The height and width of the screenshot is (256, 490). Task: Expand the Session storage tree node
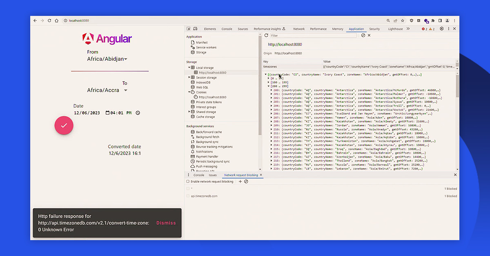tap(189, 77)
